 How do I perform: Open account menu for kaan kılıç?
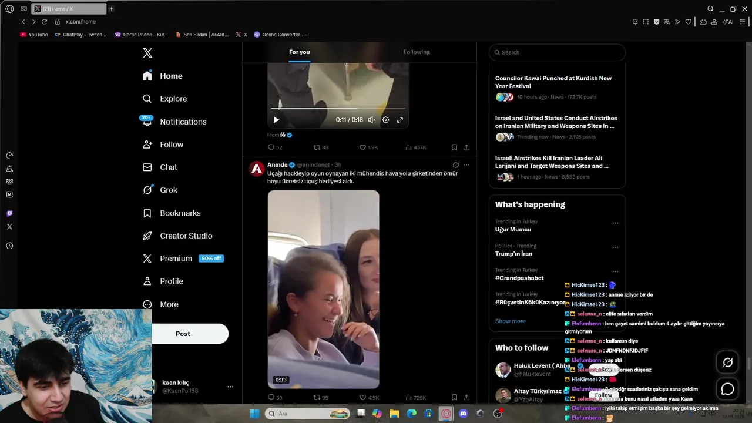pos(230,387)
